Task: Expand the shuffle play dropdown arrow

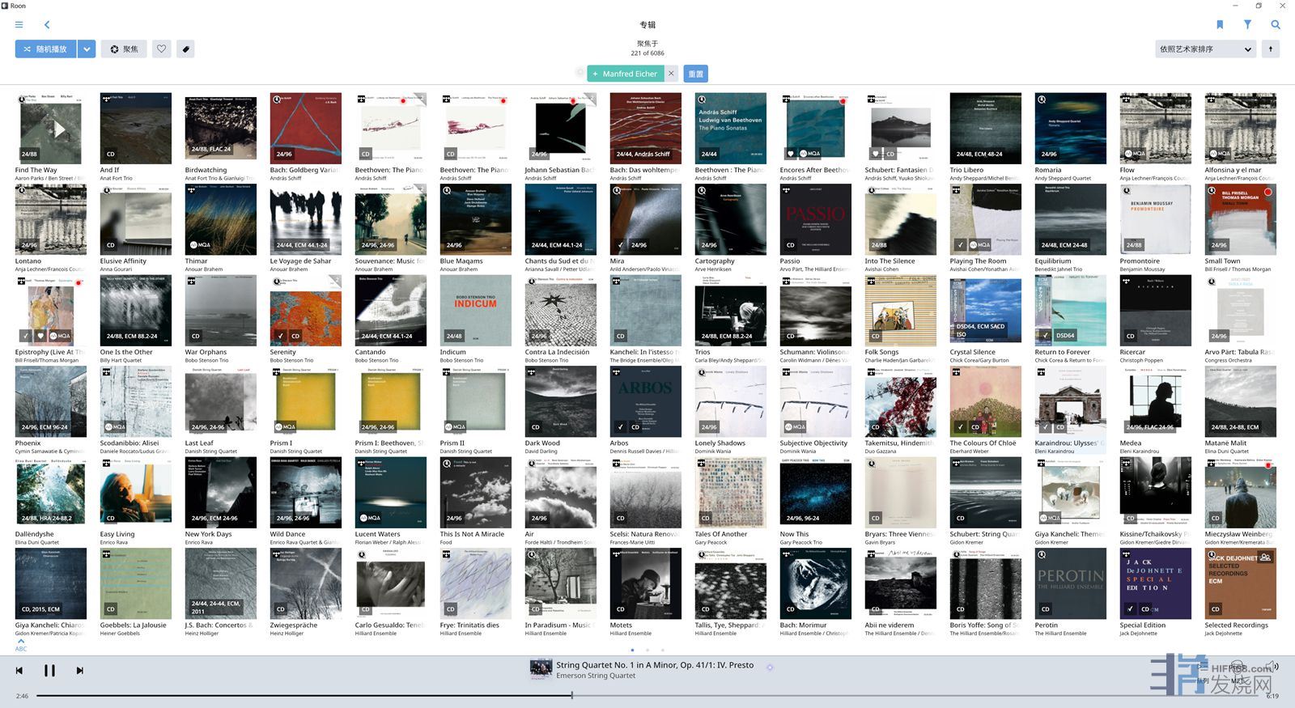Action: pyautogui.click(x=87, y=49)
